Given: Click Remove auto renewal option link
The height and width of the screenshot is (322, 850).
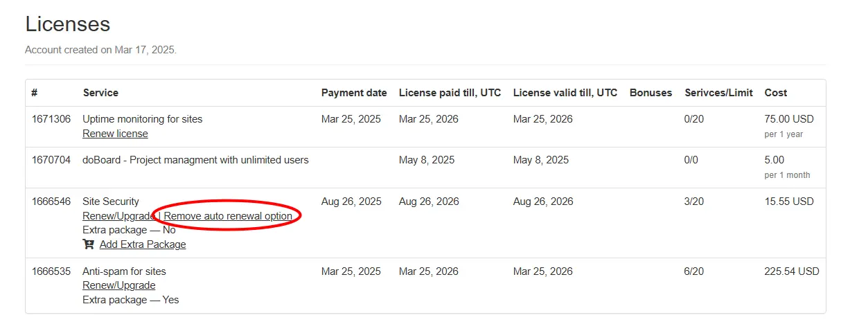Looking at the screenshot, I should (x=228, y=216).
